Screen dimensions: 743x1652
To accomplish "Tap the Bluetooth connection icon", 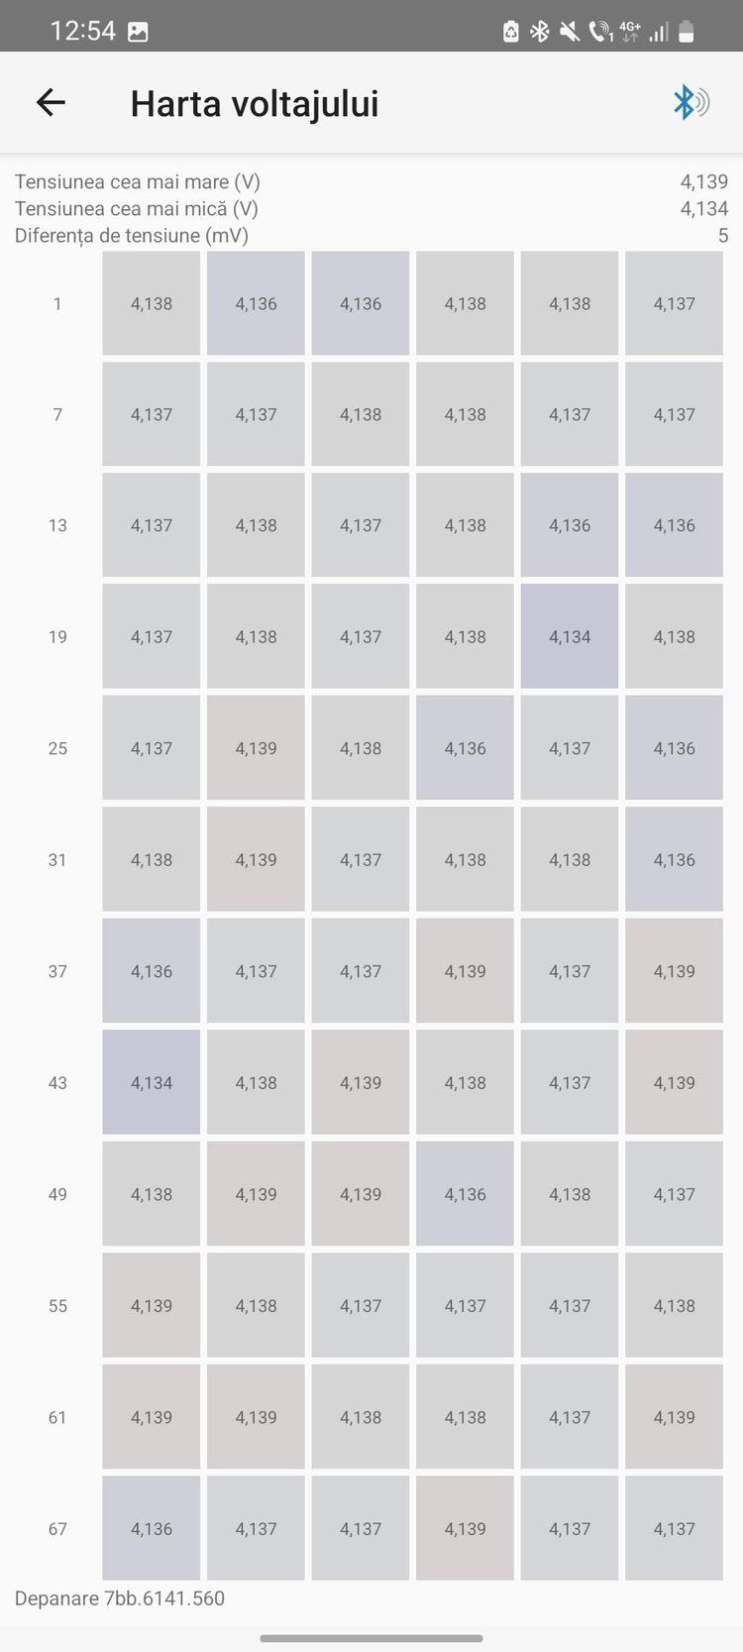I will [x=690, y=102].
